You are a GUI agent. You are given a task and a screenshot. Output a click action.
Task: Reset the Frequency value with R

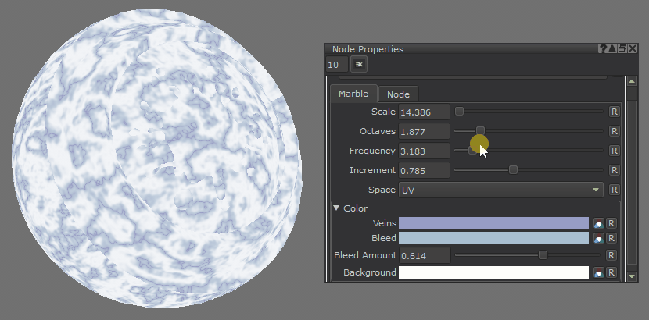pyautogui.click(x=614, y=151)
